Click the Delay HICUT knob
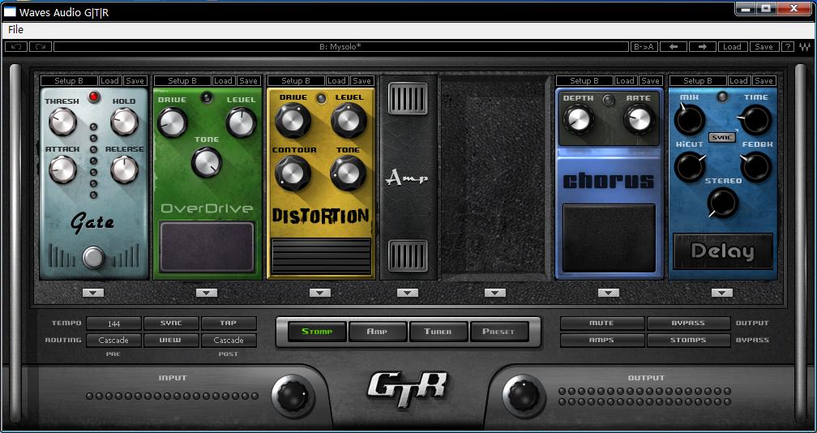 (689, 167)
